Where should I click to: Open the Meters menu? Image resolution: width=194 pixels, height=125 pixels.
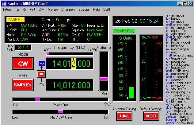point(53,10)
